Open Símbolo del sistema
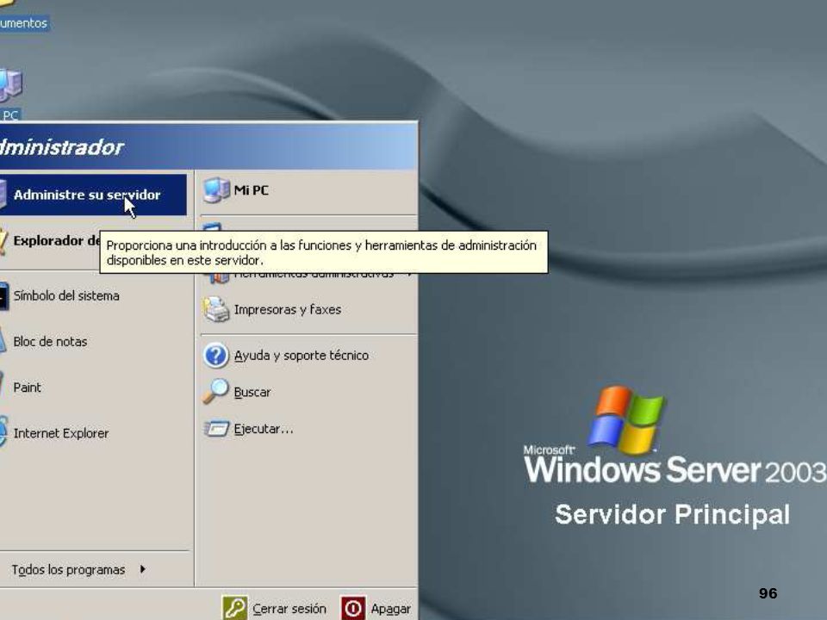The width and height of the screenshot is (827, 620). [66, 295]
